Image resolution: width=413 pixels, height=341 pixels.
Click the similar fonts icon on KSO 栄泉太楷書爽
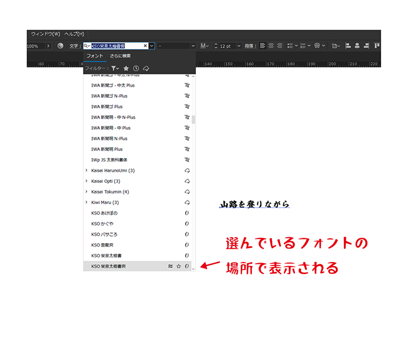[x=171, y=267]
